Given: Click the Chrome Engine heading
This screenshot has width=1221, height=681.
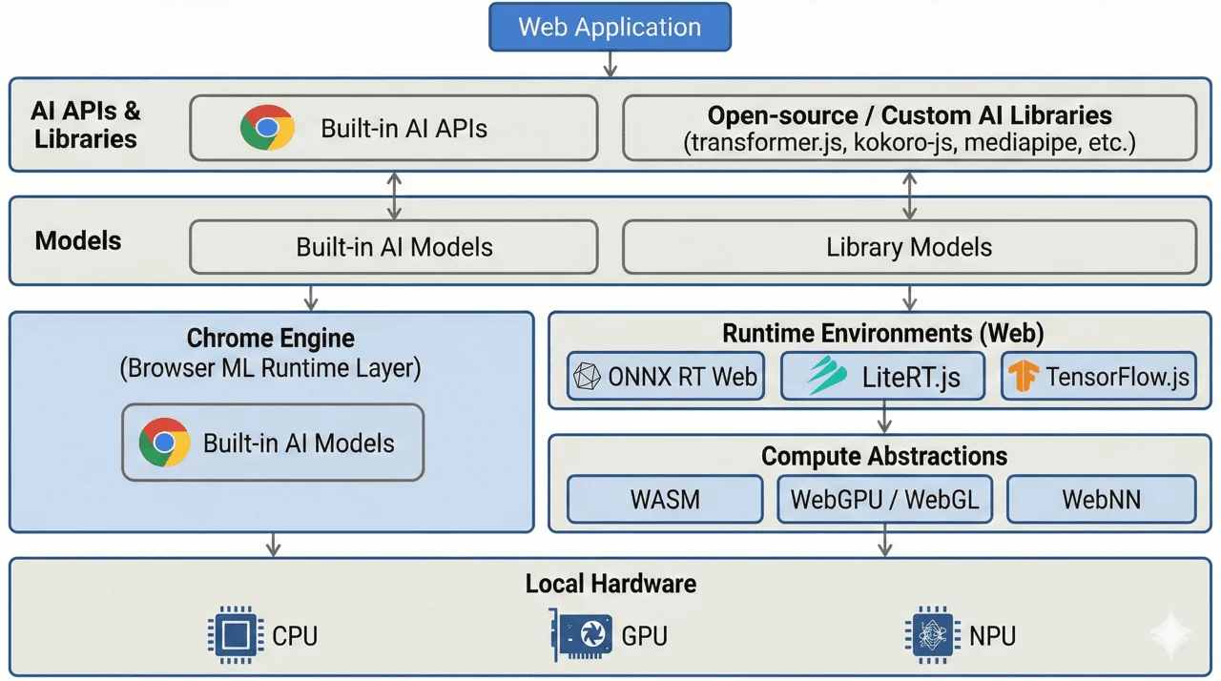Looking at the screenshot, I should tap(271, 339).
